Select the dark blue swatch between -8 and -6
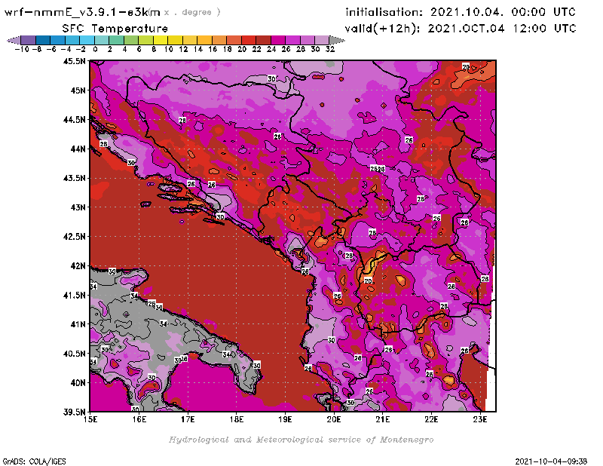The image size is (603, 466). coord(43,40)
